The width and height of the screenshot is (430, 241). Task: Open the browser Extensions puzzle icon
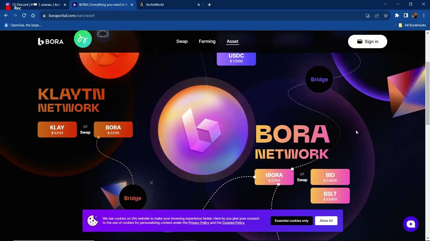point(397,15)
